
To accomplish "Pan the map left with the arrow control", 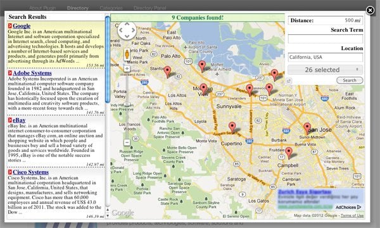I will pos(121,30).
